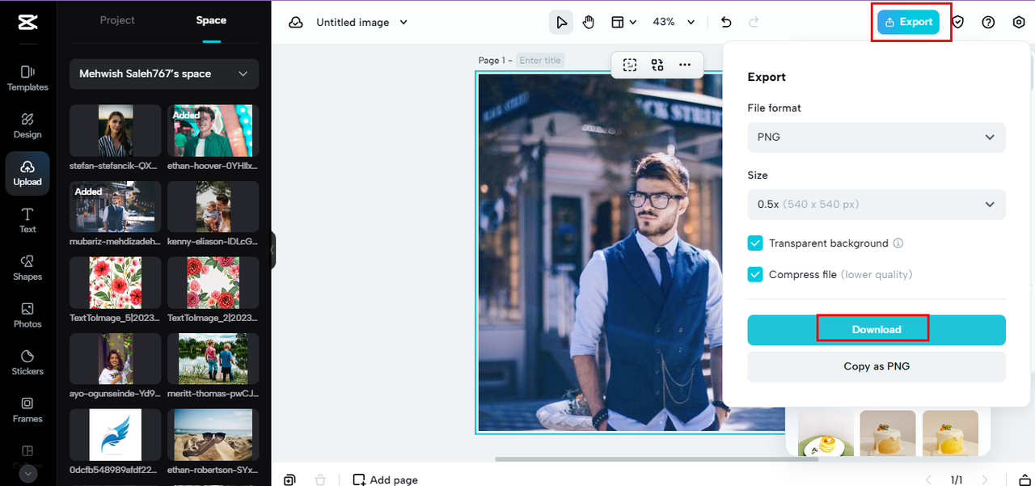Open the help question mark icon
Screen dimensions: 1035x486
(x=988, y=22)
